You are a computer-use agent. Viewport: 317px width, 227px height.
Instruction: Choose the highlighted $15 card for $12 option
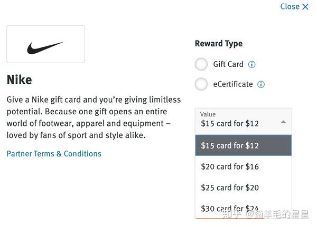(243, 145)
